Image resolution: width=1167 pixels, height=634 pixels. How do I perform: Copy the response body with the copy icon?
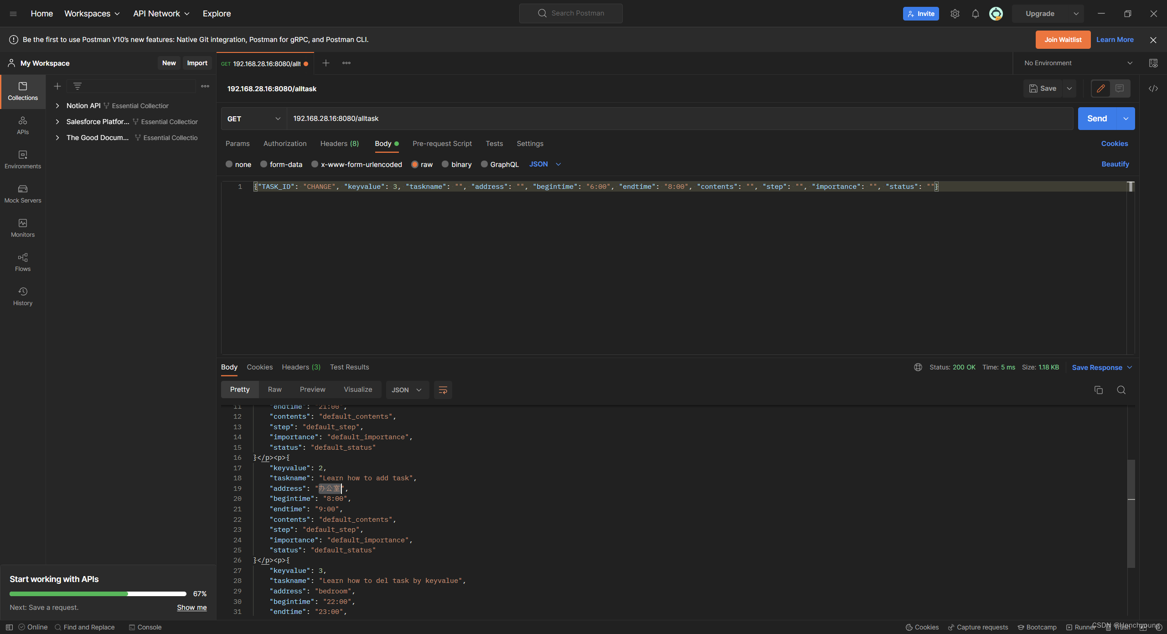[x=1098, y=390]
